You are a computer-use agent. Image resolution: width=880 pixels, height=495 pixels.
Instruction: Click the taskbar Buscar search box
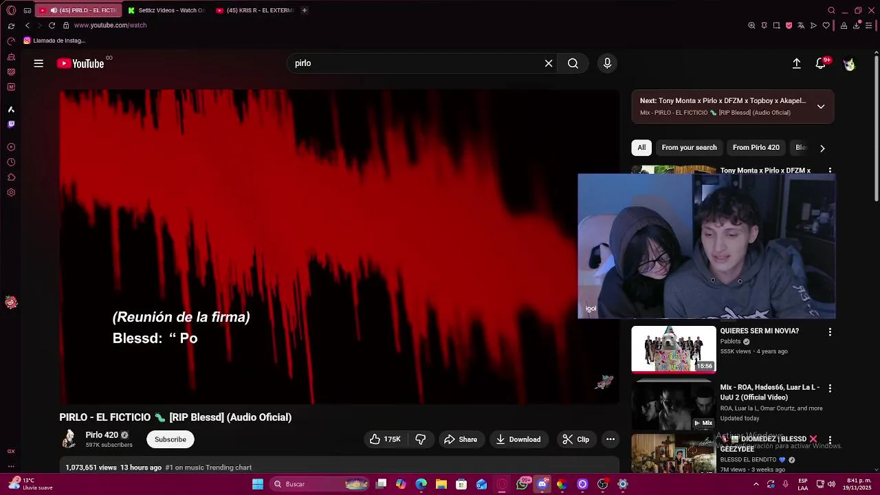click(x=319, y=484)
